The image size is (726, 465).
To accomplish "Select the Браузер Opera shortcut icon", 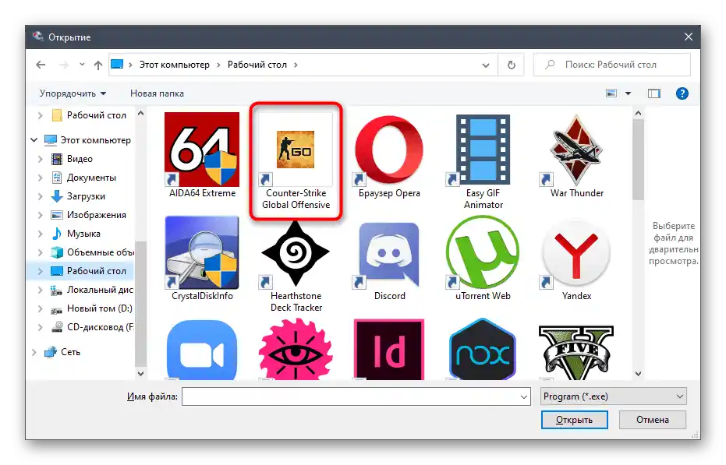I will tap(389, 150).
